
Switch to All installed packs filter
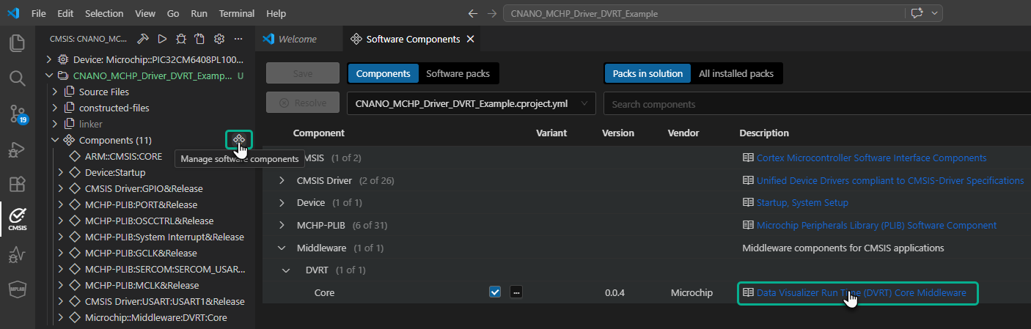tap(735, 73)
